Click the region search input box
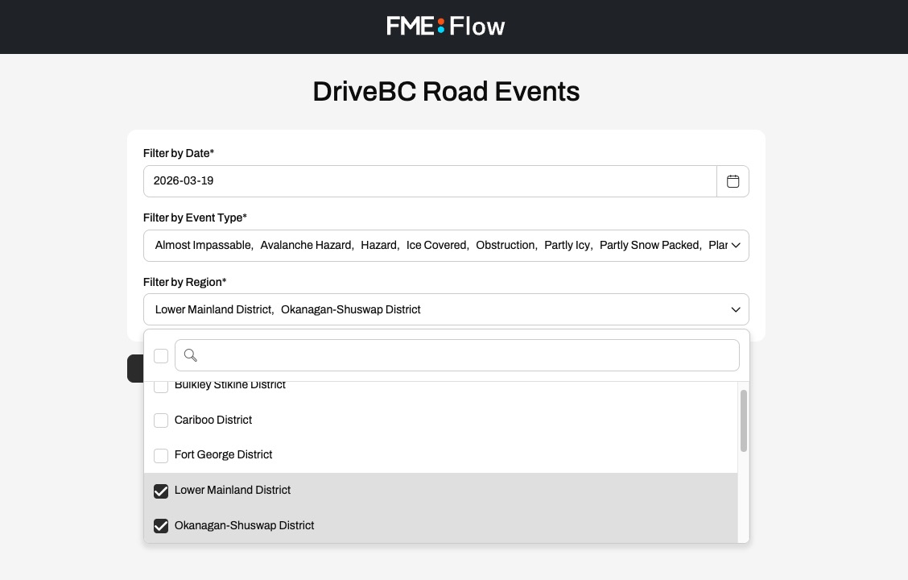908x580 pixels. [x=457, y=355]
